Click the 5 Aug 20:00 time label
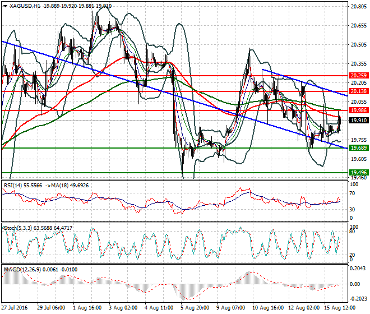 [195, 308]
